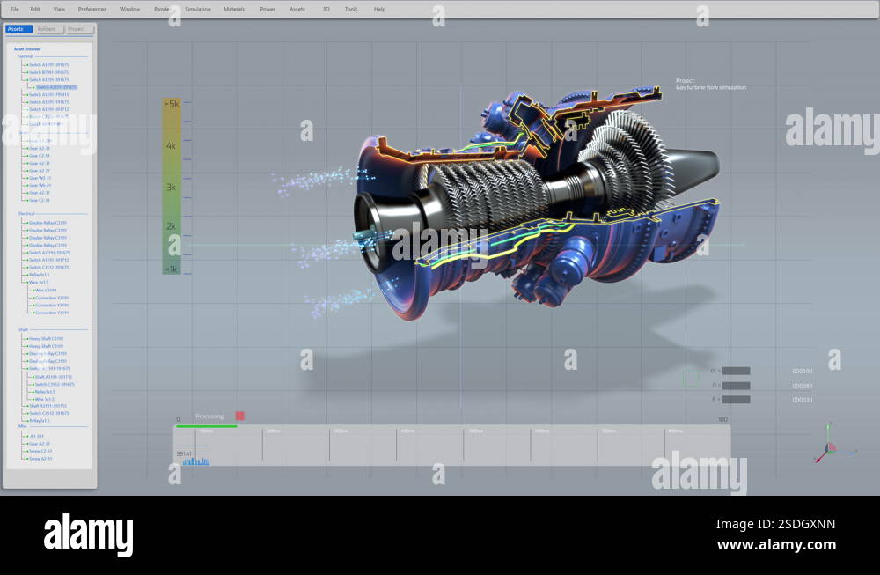The height and width of the screenshot is (575, 880).
Task: Open the Render menu
Action: click(162, 9)
